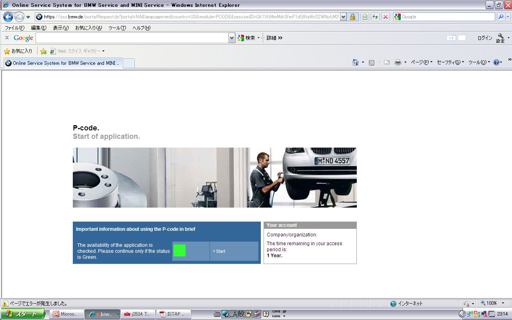Switch to ISTAP PDF taskbar window
The height and width of the screenshot is (320, 512).
[x=174, y=314]
